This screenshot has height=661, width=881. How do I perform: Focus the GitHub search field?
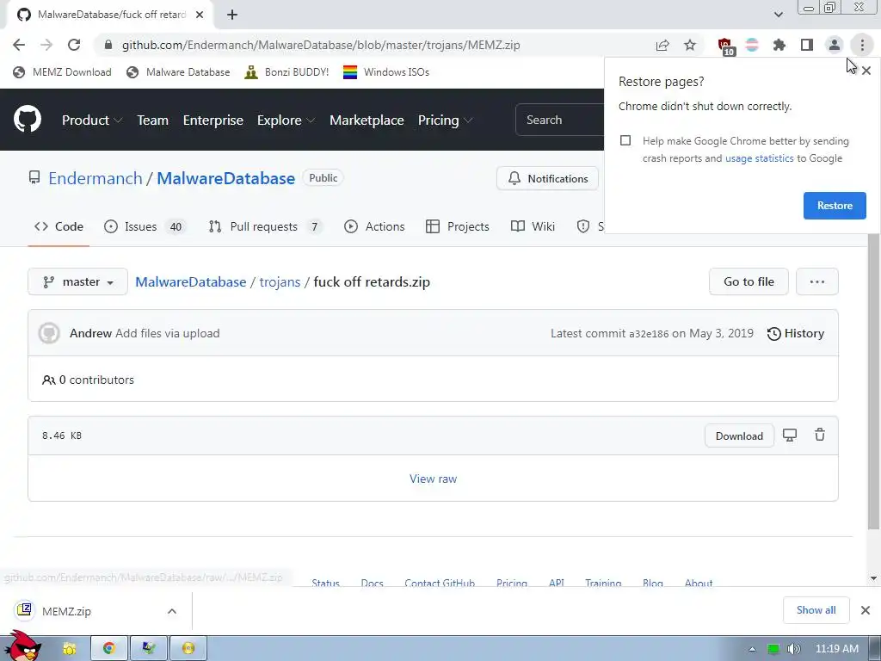coord(559,120)
